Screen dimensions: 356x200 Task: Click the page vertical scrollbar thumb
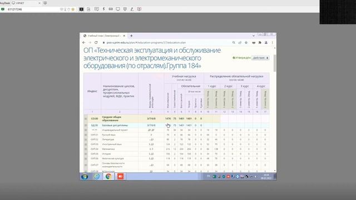275,63
